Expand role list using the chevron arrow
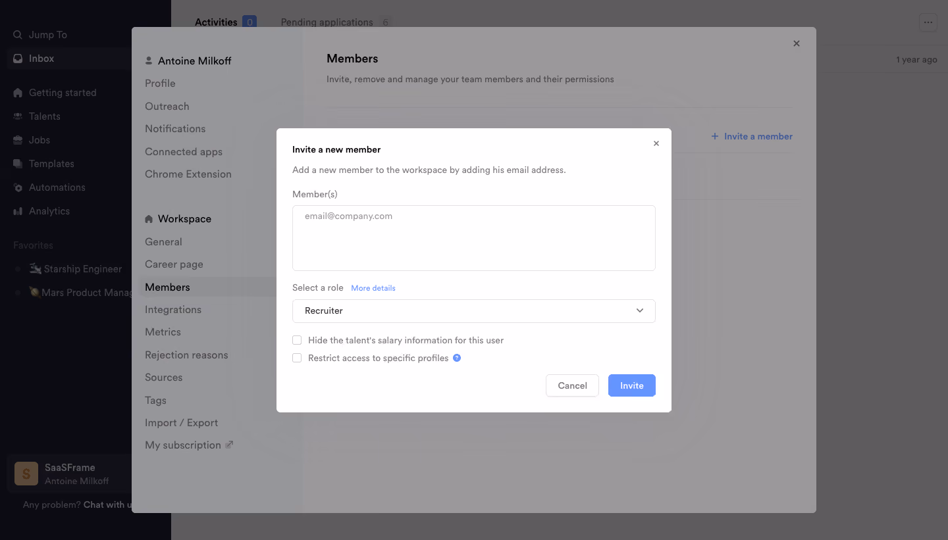The height and width of the screenshot is (540, 948). tap(640, 310)
